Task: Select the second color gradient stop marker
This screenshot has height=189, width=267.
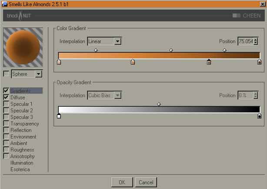Action: pos(133,62)
